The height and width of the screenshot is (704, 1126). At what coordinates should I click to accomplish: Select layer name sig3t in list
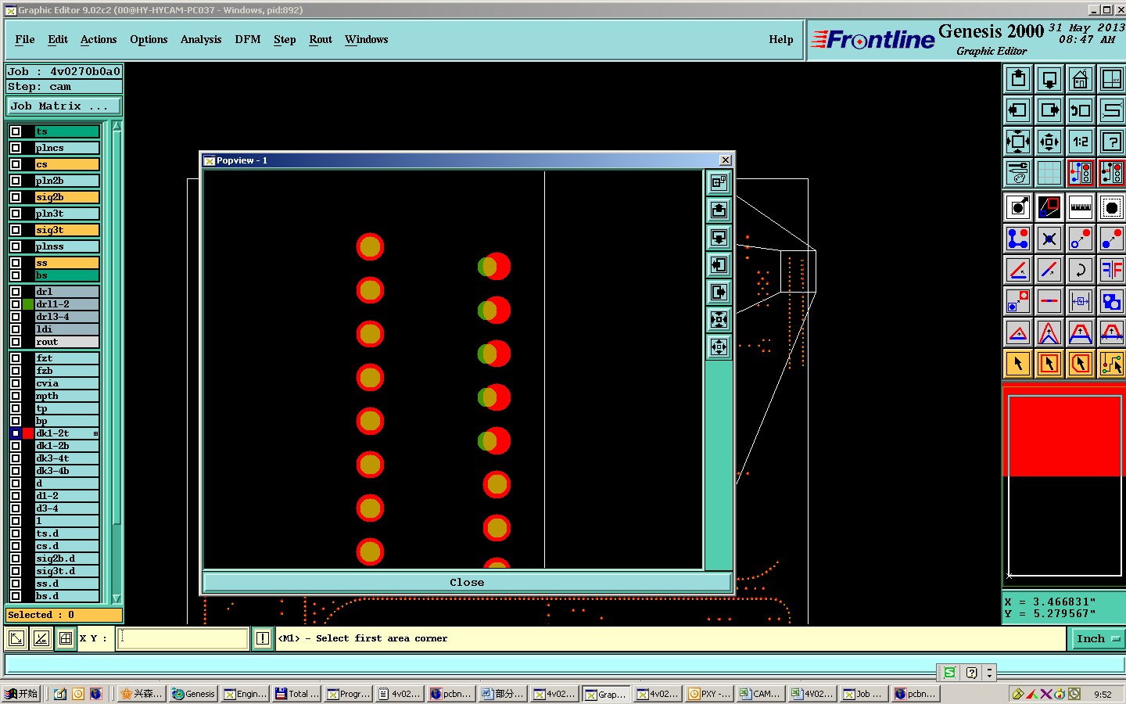click(x=67, y=230)
